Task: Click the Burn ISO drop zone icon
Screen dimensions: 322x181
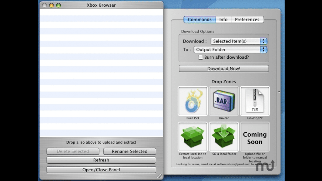Action: [192, 101]
